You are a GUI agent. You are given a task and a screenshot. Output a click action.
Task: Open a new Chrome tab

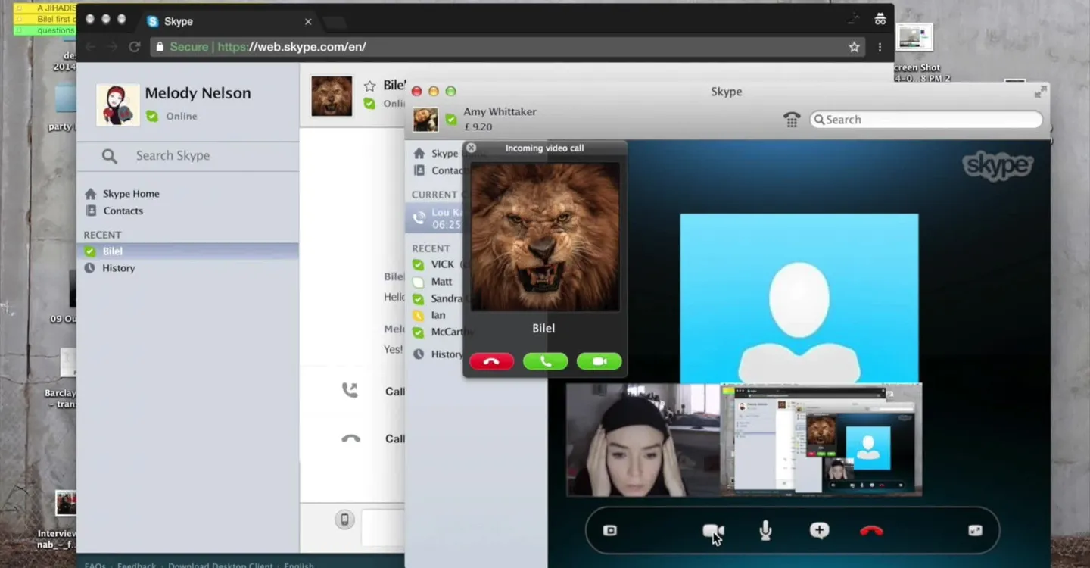pos(335,22)
